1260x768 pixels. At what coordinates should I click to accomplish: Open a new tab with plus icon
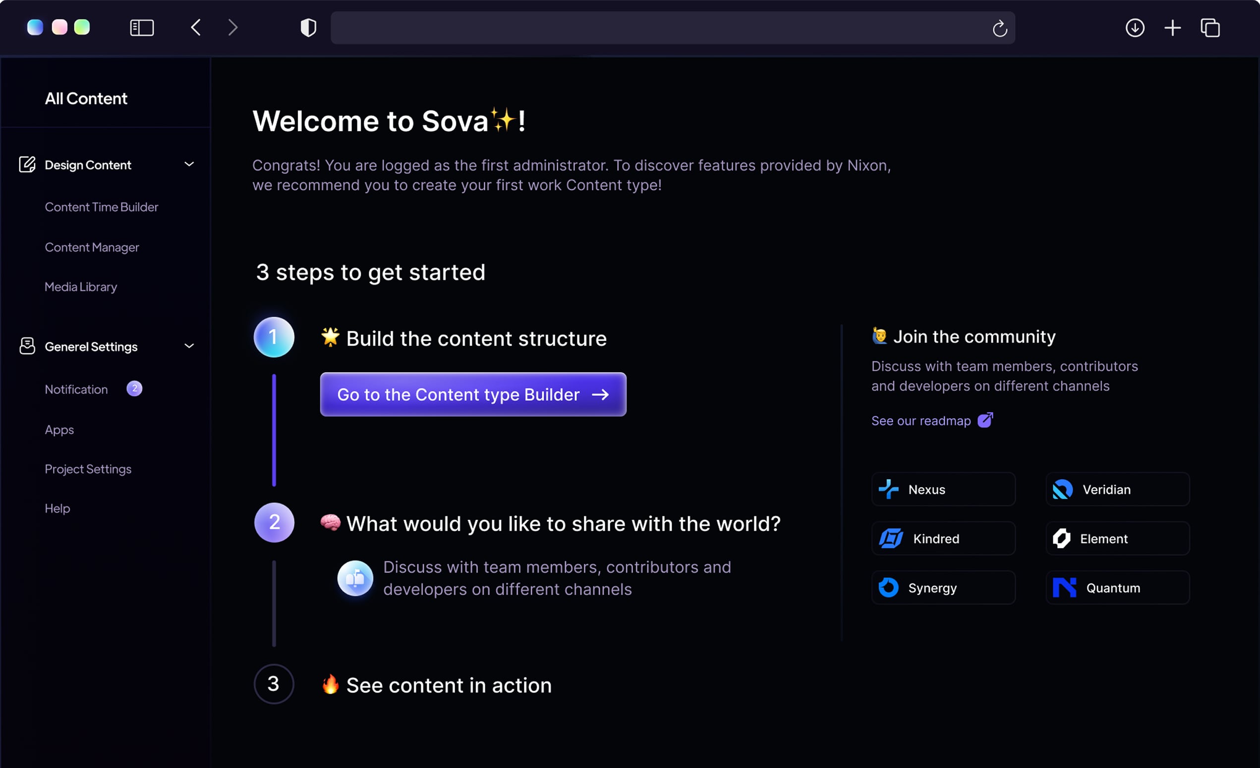1173,28
